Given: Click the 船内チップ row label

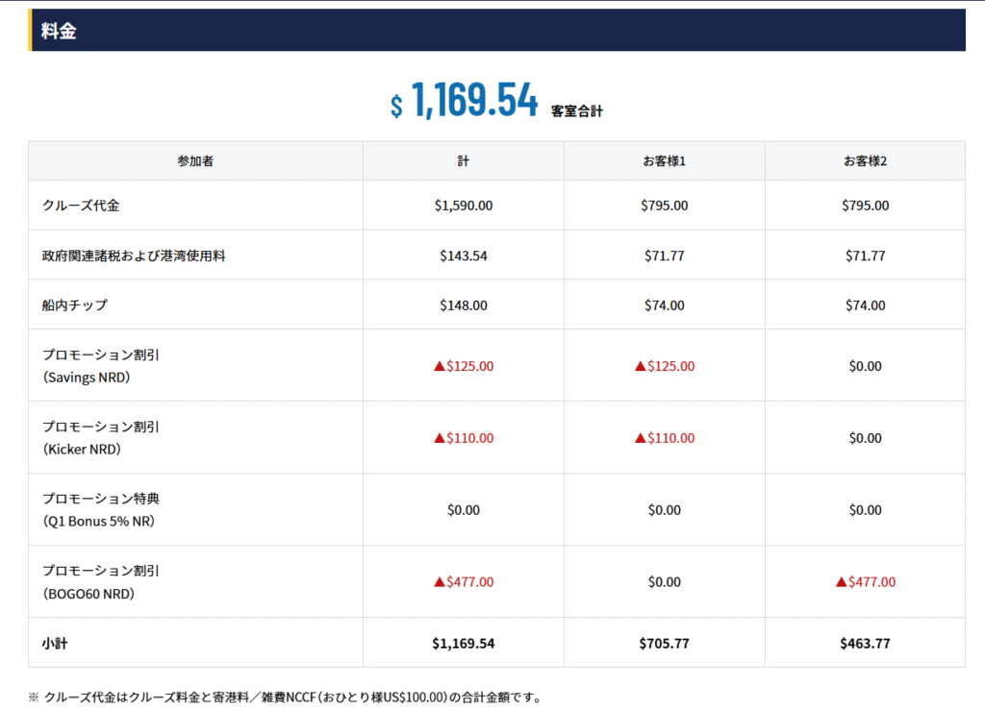Looking at the screenshot, I should click(x=75, y=306).
